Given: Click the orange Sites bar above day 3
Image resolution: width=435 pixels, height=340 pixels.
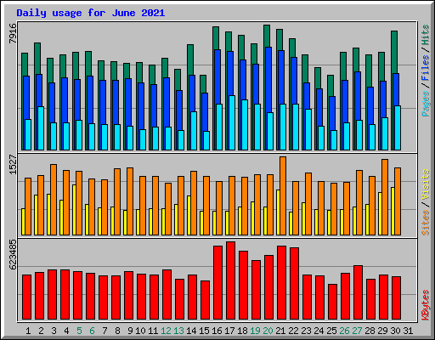Looking at the screenshot, I should [54, 200].
